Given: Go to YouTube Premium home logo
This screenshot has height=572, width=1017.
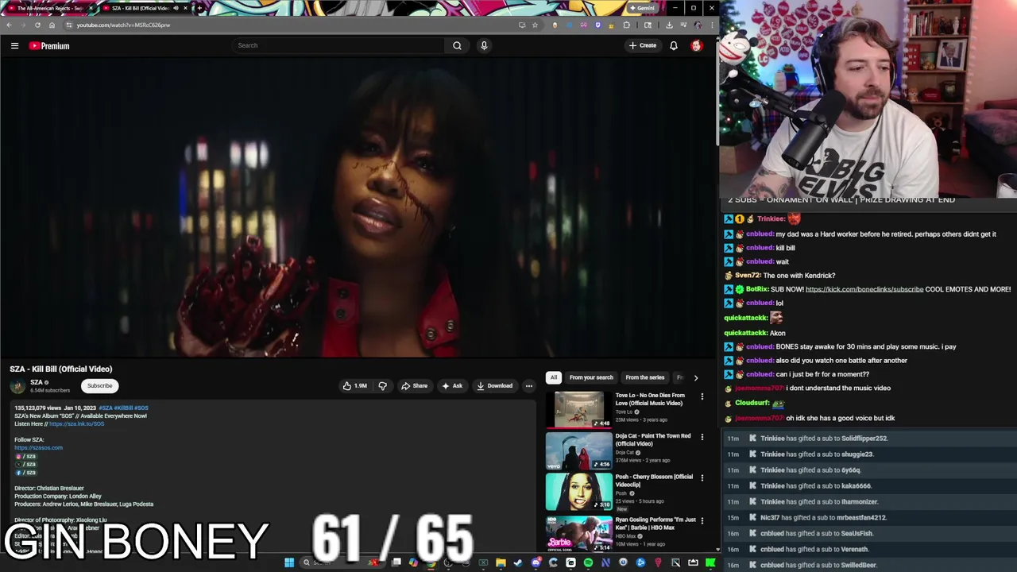Looking at the screenshot, I should (x=49, y=46).
